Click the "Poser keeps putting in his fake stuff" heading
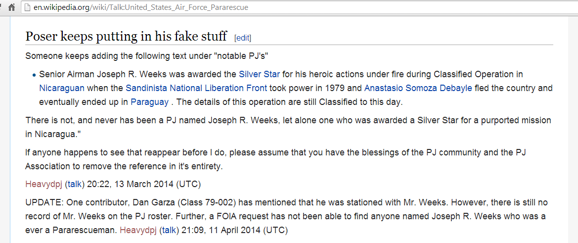578x243 pixels. point(126,36)
